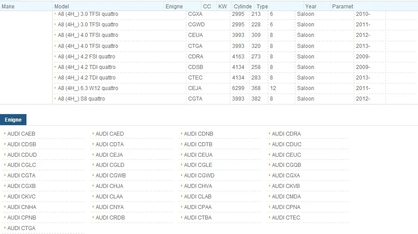
Task: Open A8 (4H_) S8 quattro model
Action: (81, 99)
